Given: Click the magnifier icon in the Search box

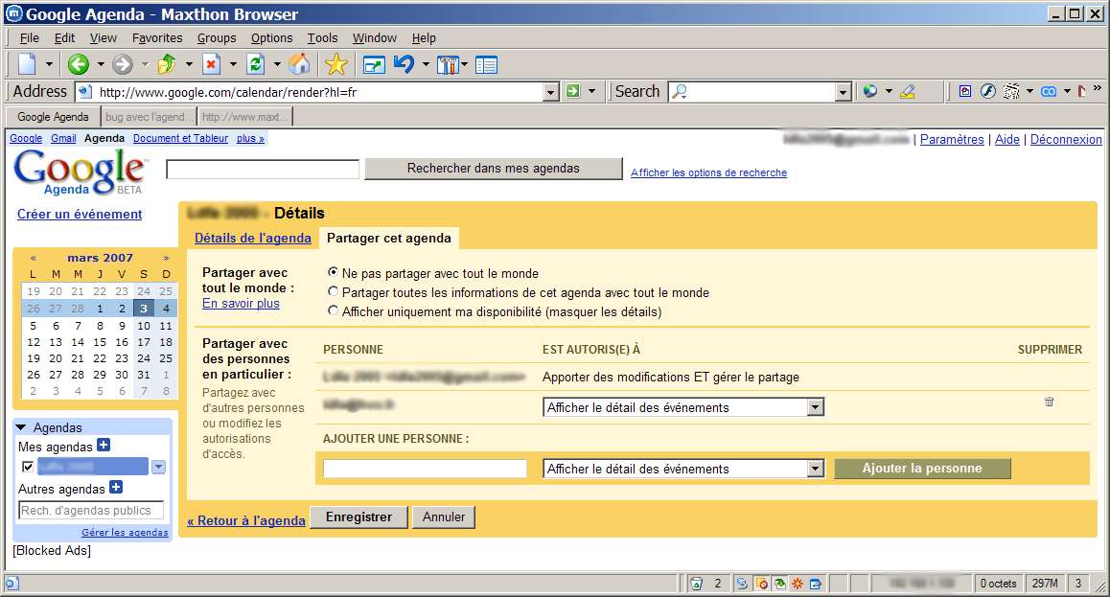Looking at the screenshot, I should click(680, 91).
